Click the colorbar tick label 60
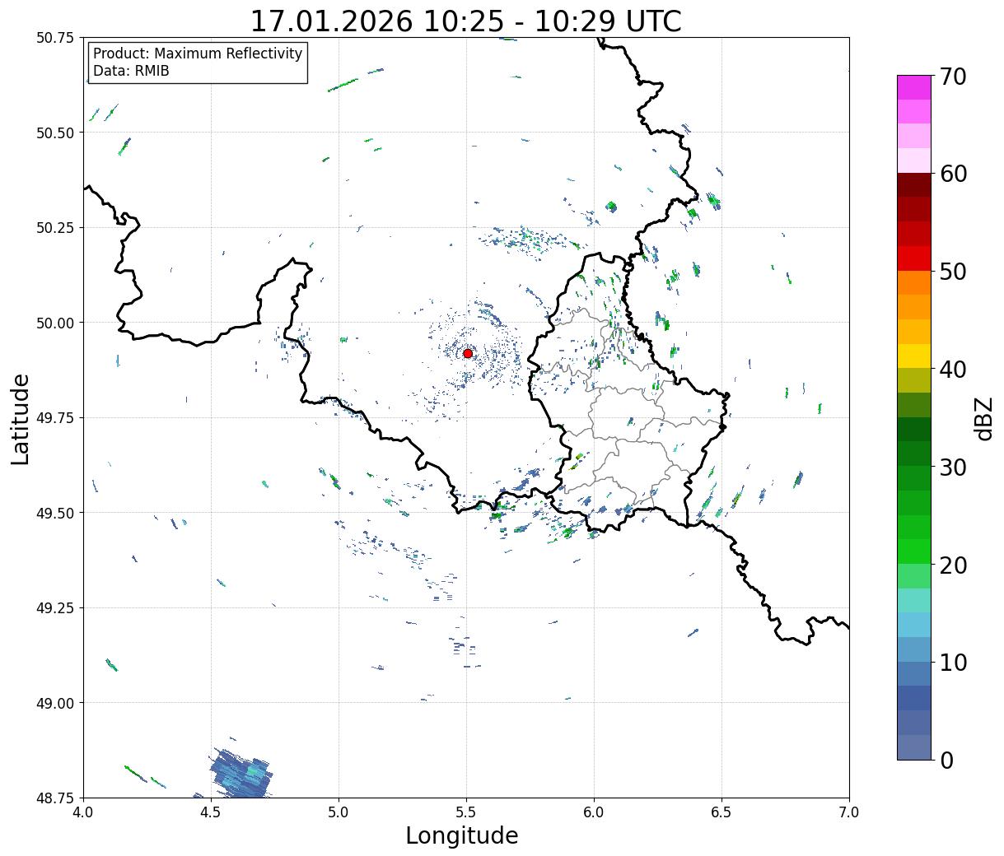The height and width of the screenshot is (856, 1004). 953,174
